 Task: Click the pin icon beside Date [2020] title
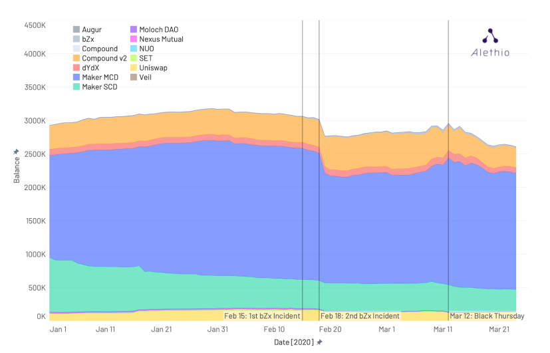click(319, 342)
